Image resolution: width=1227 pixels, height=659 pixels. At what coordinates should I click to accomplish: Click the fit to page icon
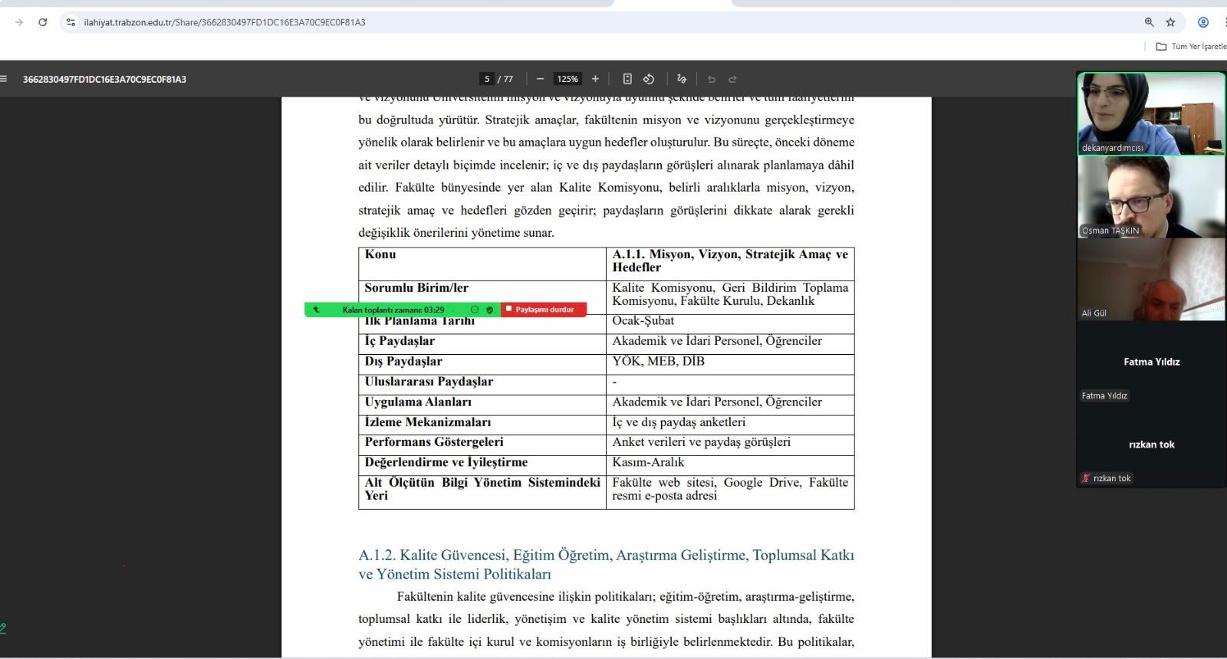[627, 79]
